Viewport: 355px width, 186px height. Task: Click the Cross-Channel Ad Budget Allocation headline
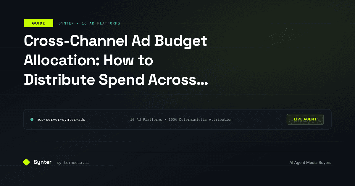[x=116, y=60]
